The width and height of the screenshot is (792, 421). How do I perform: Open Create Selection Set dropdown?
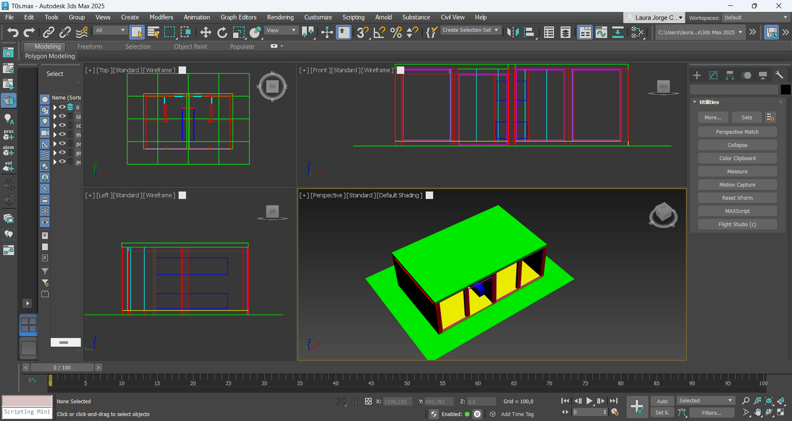click(x=470, y=30)
